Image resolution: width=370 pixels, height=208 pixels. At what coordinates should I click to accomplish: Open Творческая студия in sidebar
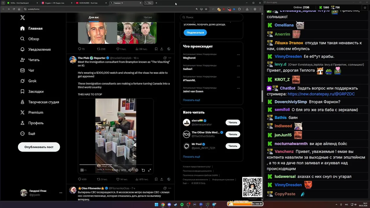(40, 102)
